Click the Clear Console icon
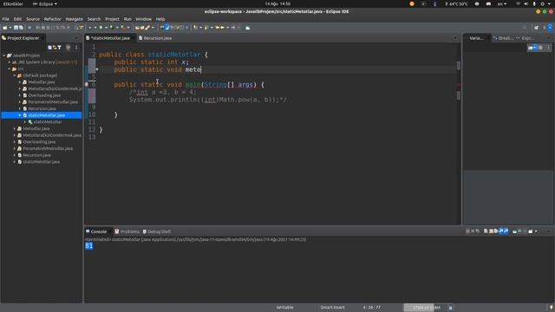 [x=486, y=231]
